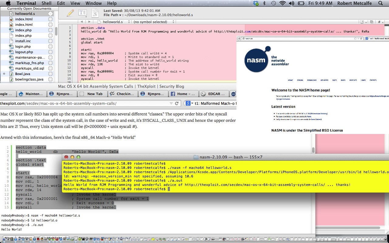Click the Time Machine icon in the menu bar
Image resolution: width=389 pixels, height=243 pixels.
pos(273,3)
